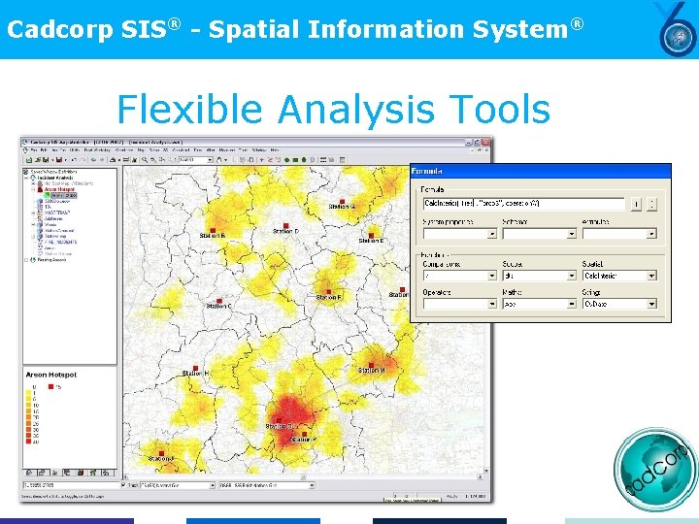Click the Formula dialog title bar

[541, 171]
